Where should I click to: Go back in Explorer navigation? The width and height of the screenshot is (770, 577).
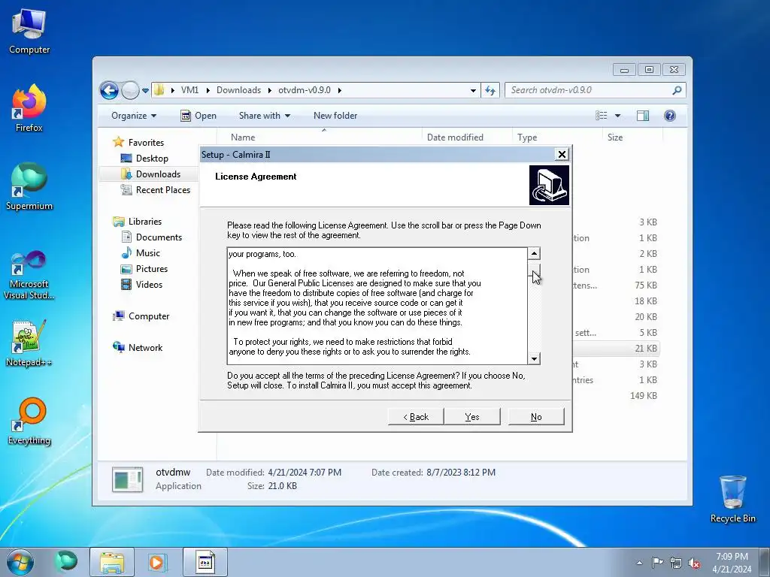pyautogui.click(x=109, y=90)
